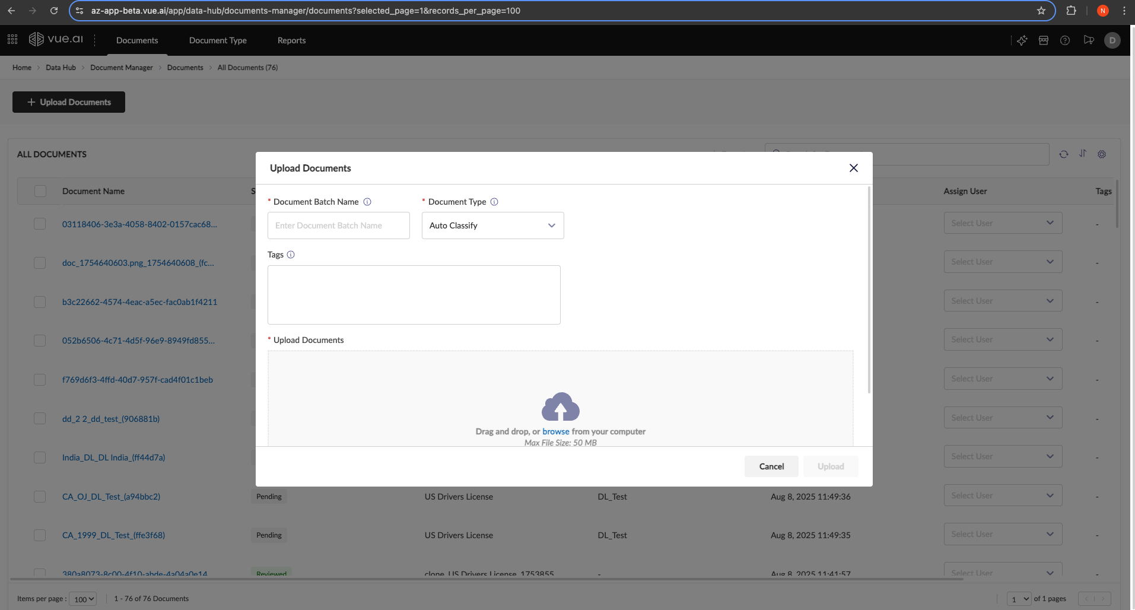Click the marketplace store icon

(x=1044, y=40)
